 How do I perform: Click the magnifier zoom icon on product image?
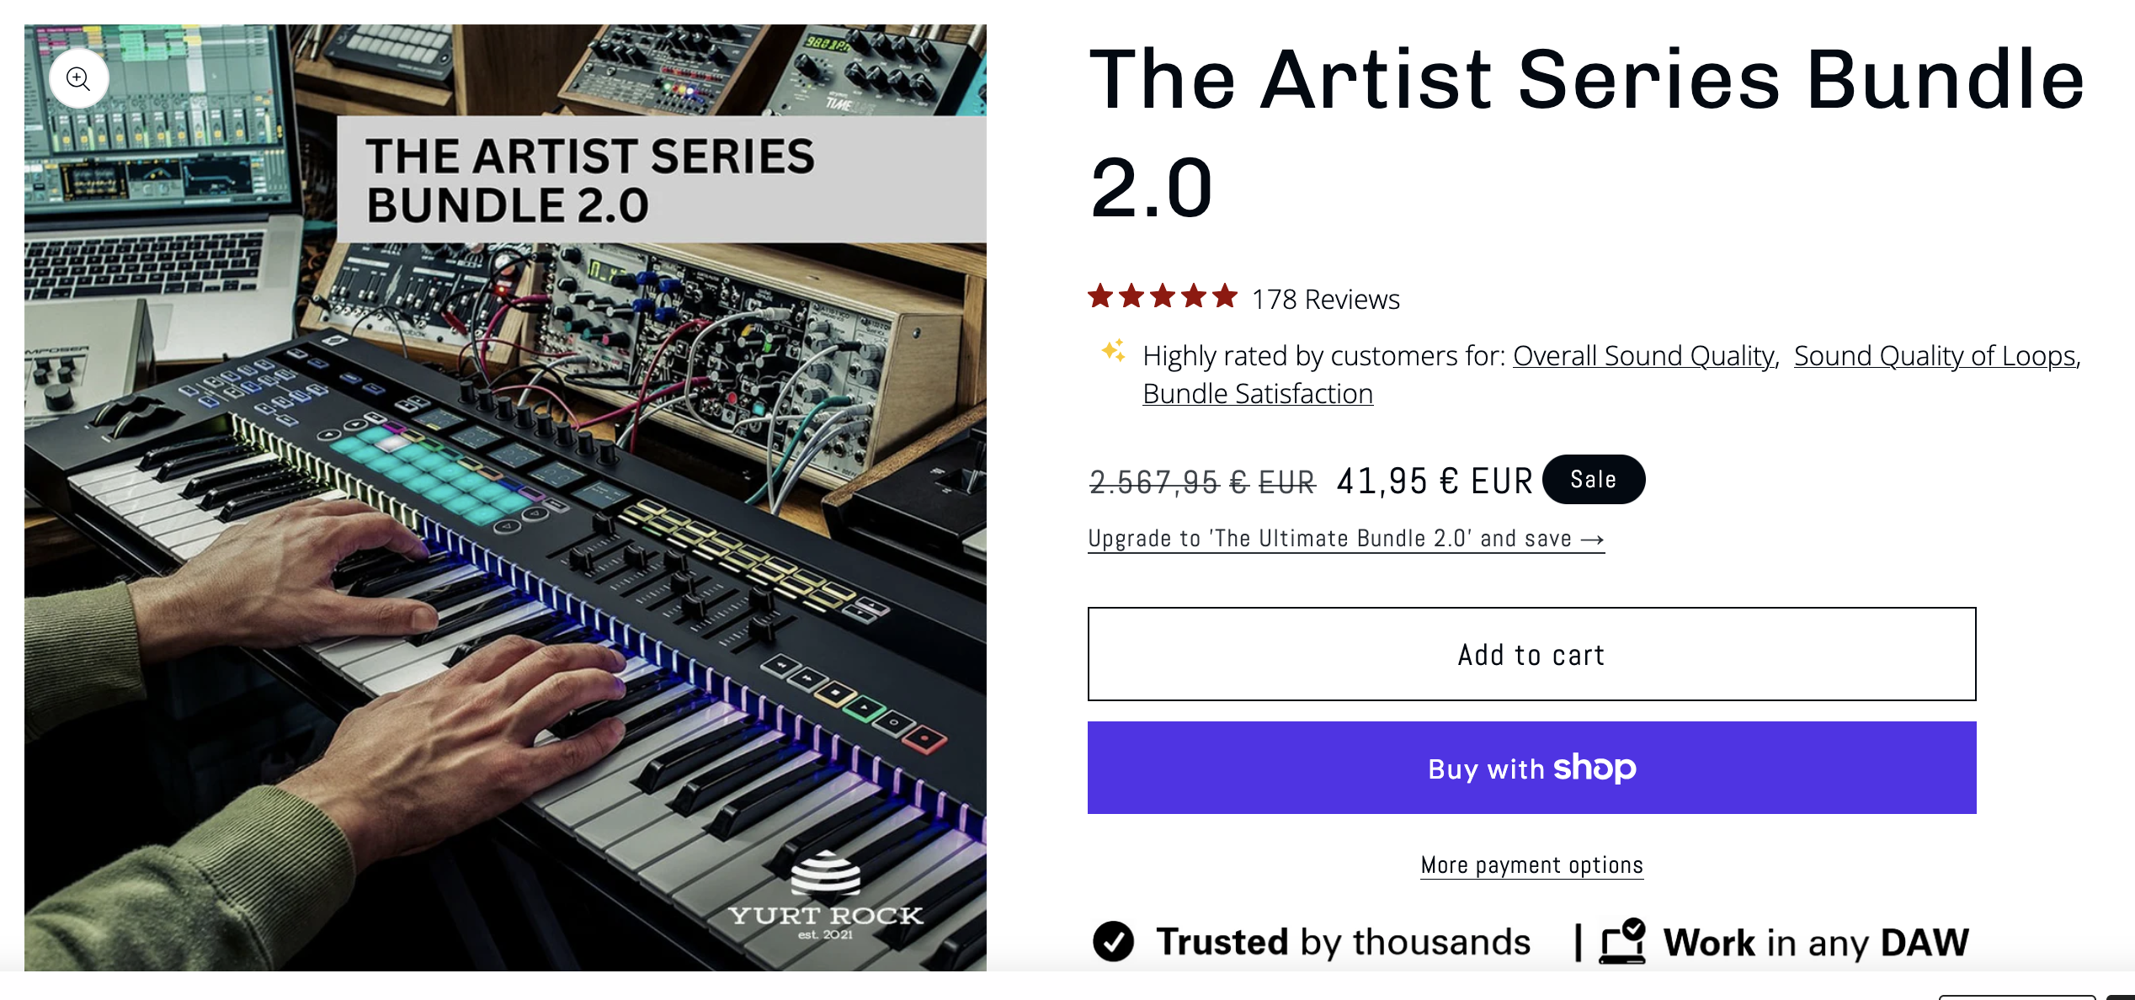tap(78, 79)
